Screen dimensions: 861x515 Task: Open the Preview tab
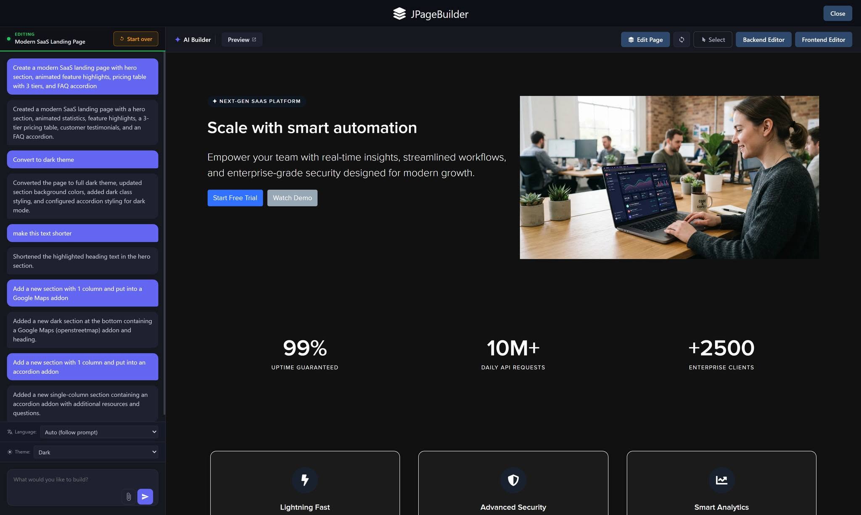coord(242,40)
